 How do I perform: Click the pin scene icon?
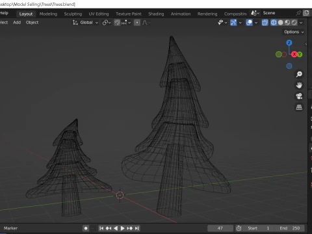(x=298, y=13)
